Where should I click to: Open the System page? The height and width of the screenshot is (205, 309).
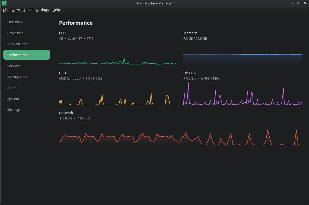pos(27,99)
